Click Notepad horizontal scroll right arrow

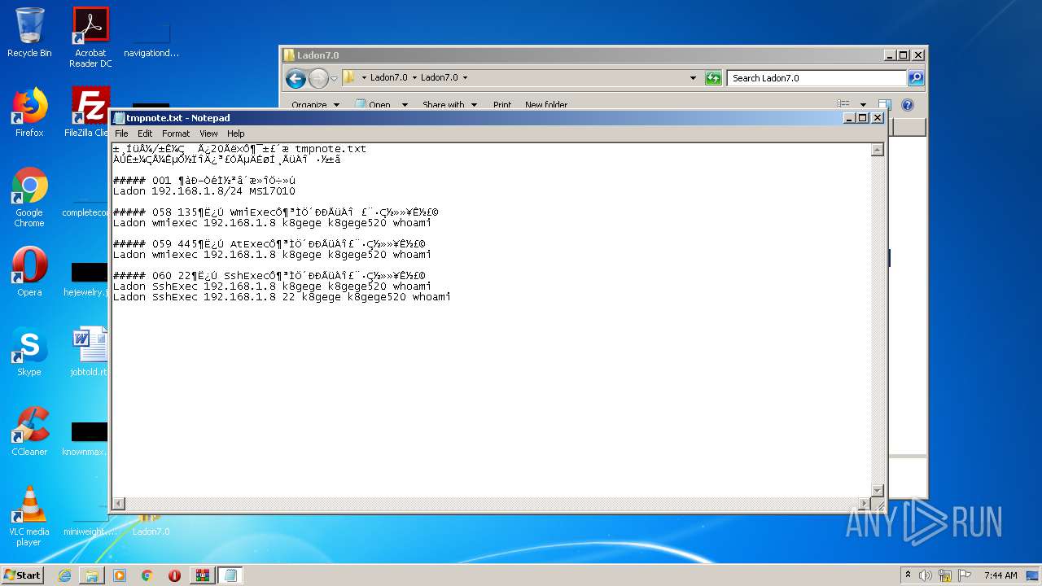tap(864, 504)
